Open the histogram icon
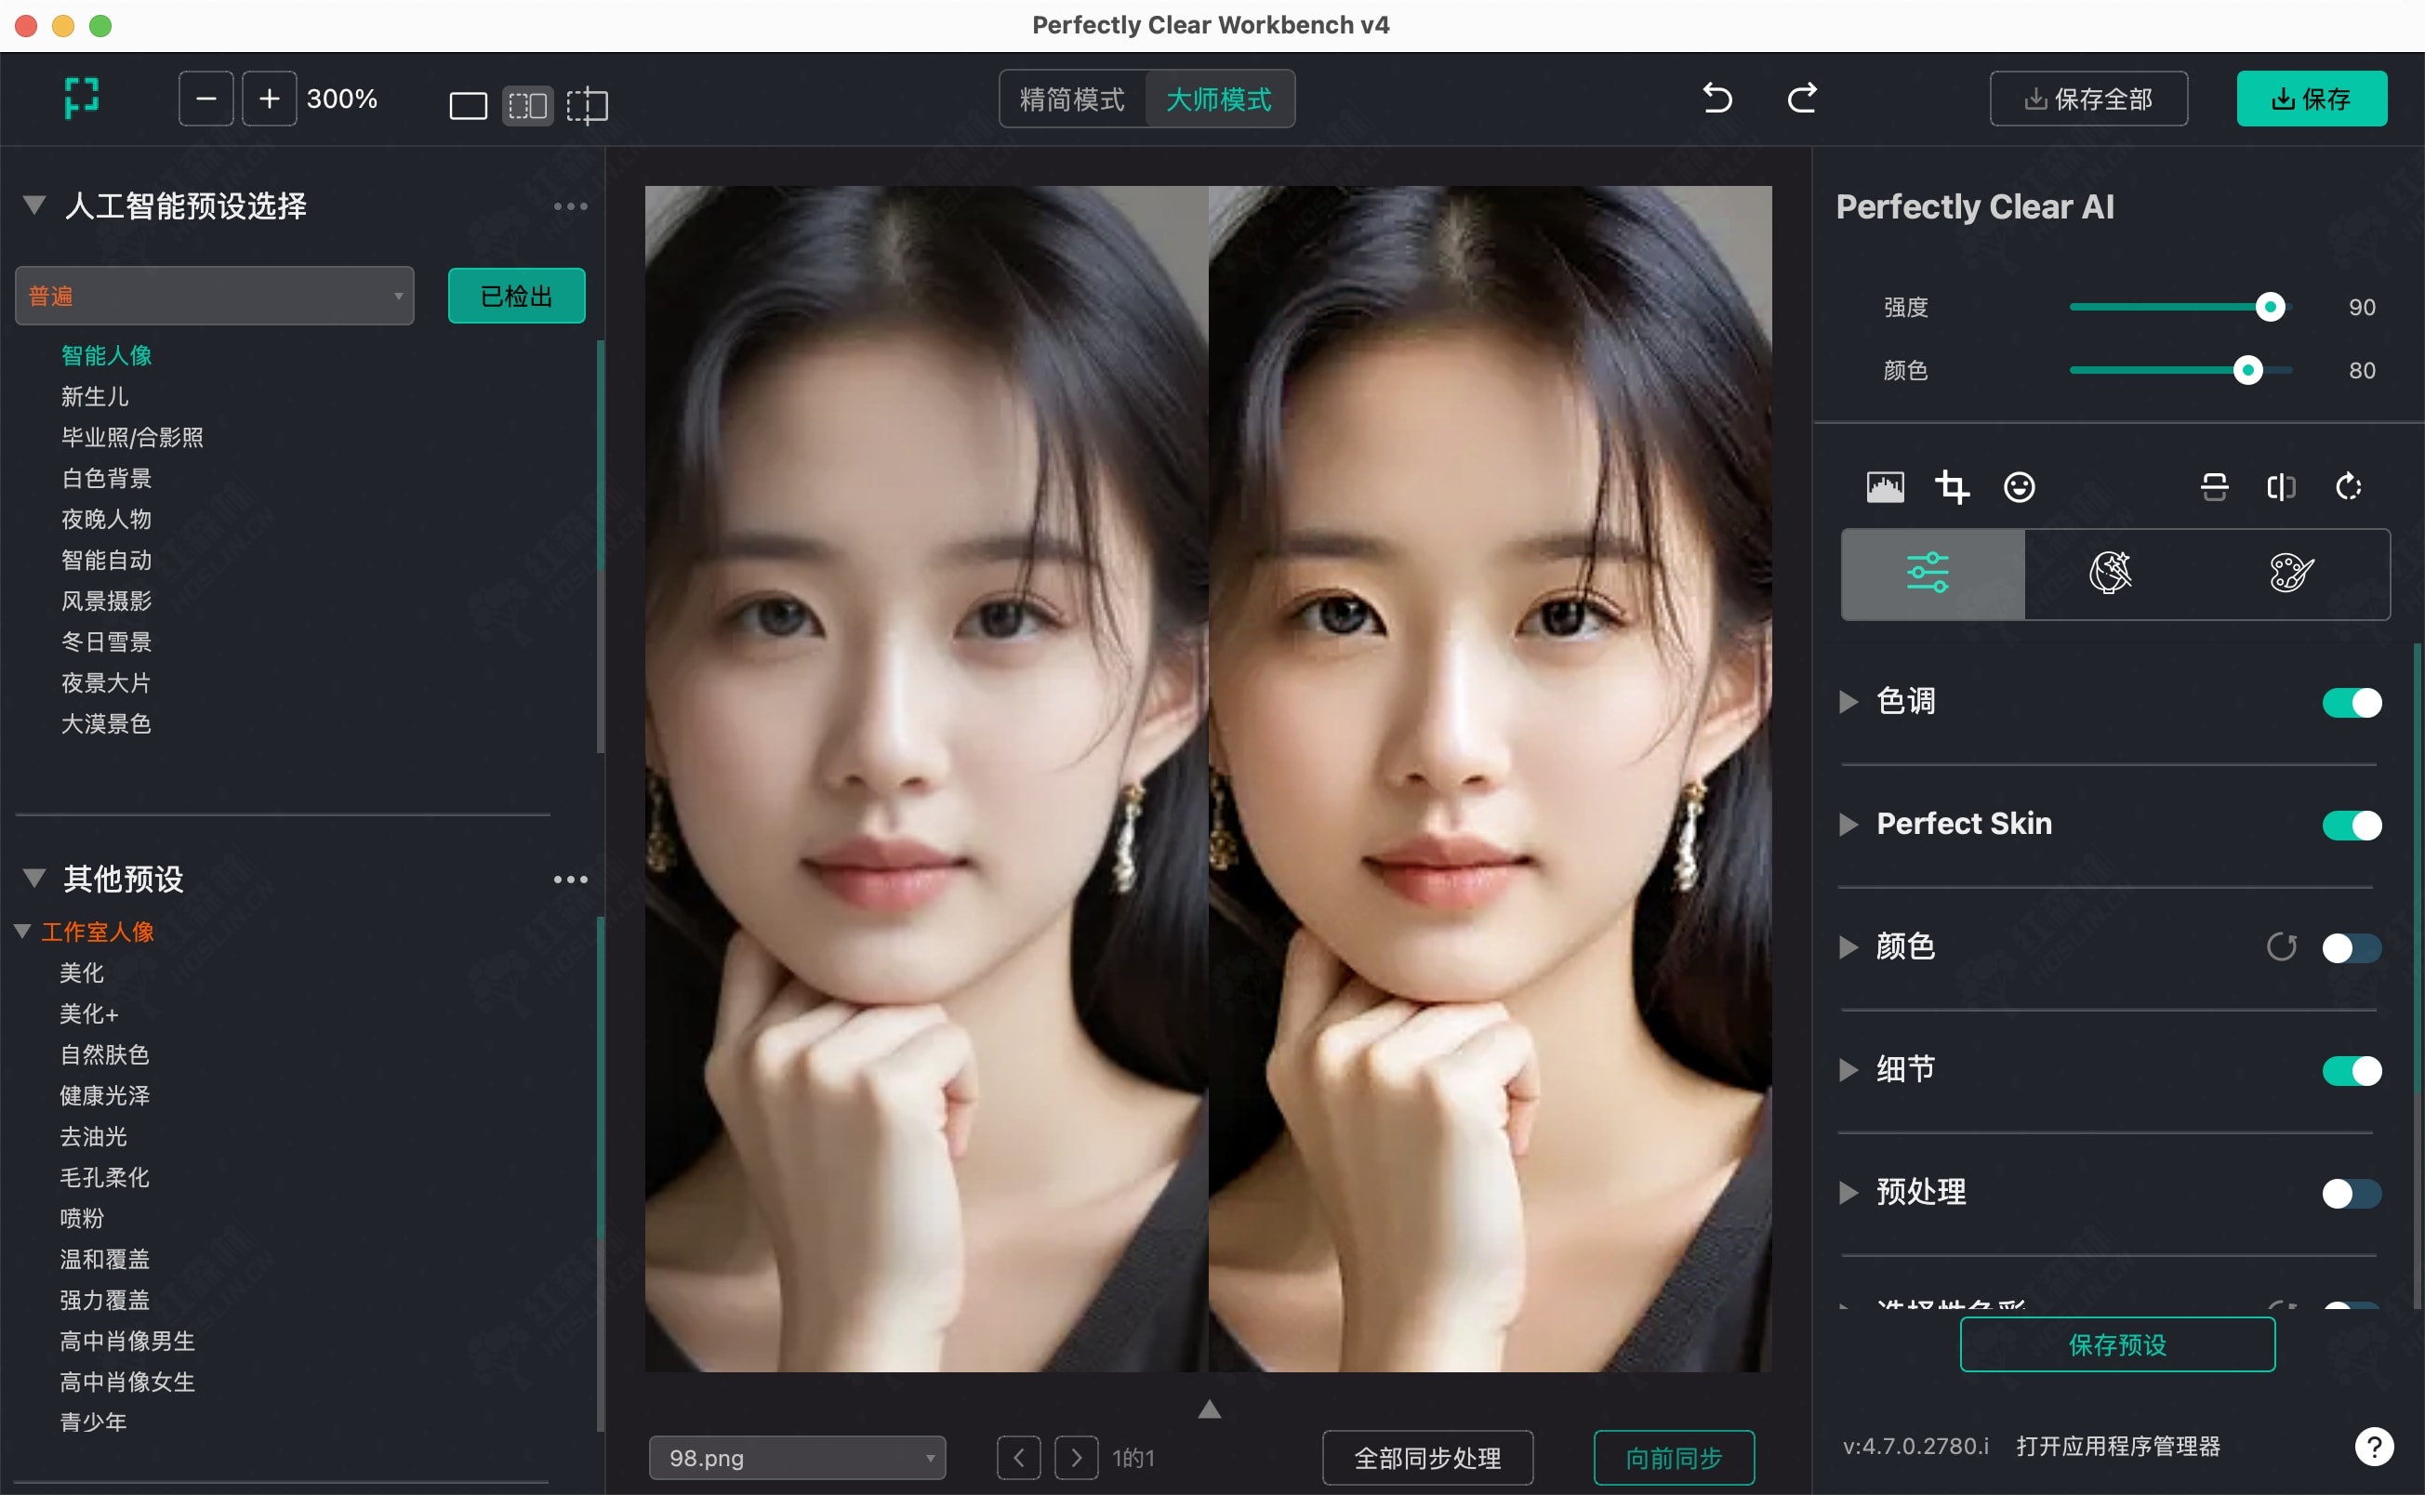The width and height of the screenshot is (2425, 1495). coord(1884,486)
